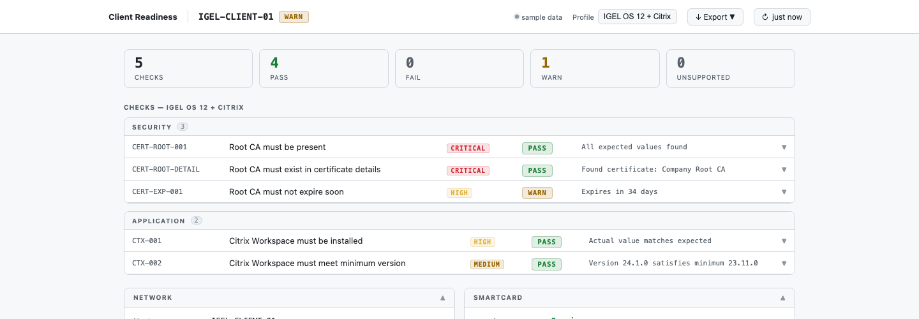Click the CTX-002 check ID

tap(147, 263)
